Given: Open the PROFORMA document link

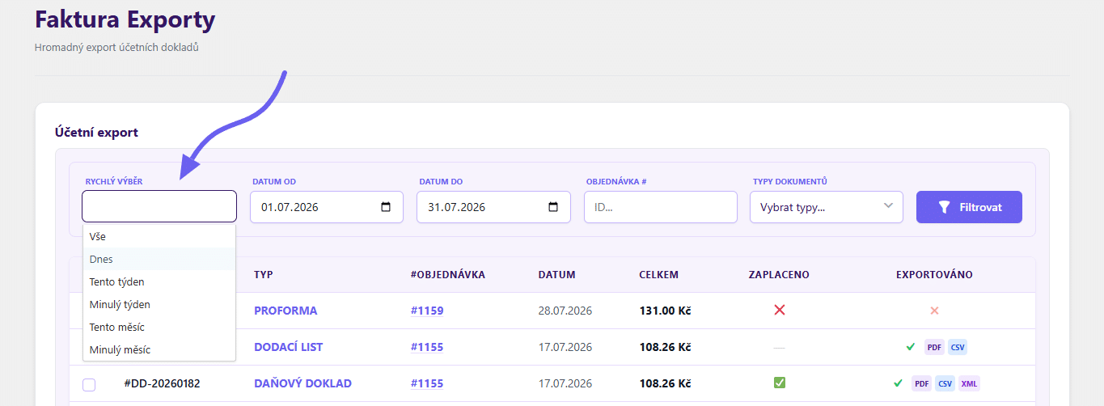Looking at the screenshot, I should [x=286, y=311].
